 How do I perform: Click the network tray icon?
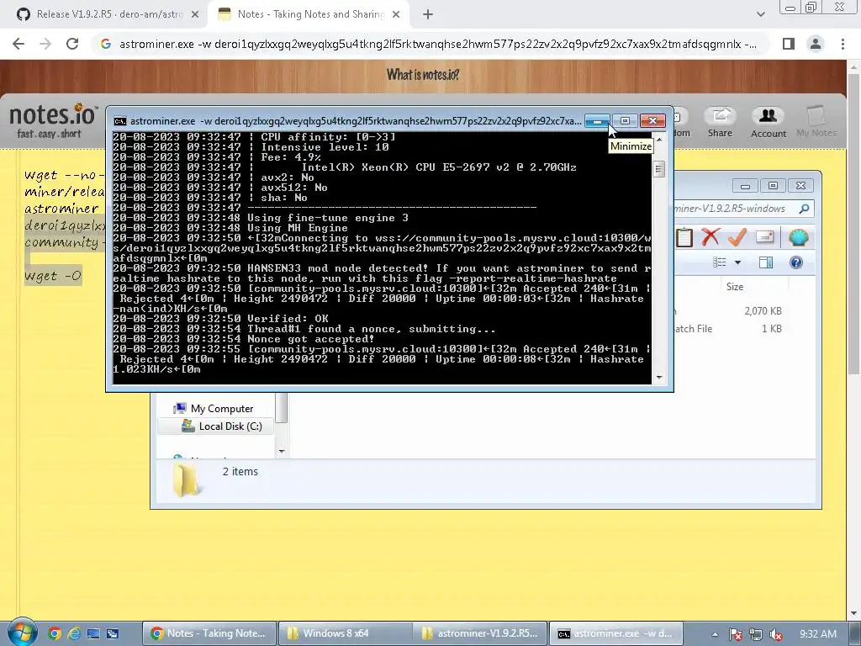pos(756,634)
